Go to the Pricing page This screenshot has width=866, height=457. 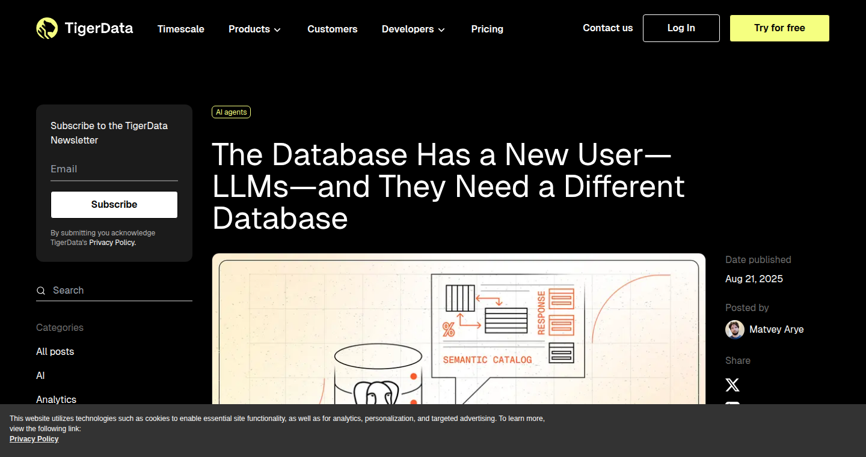coord(487,29)
